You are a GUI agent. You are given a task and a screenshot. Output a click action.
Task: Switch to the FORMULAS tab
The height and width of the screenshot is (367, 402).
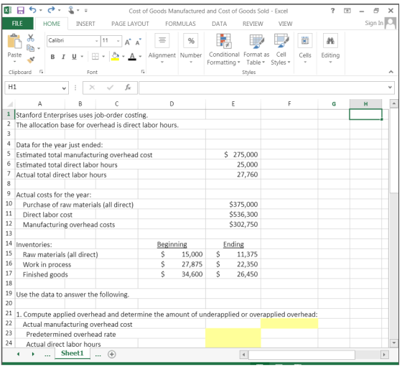(x=180, y=24)
